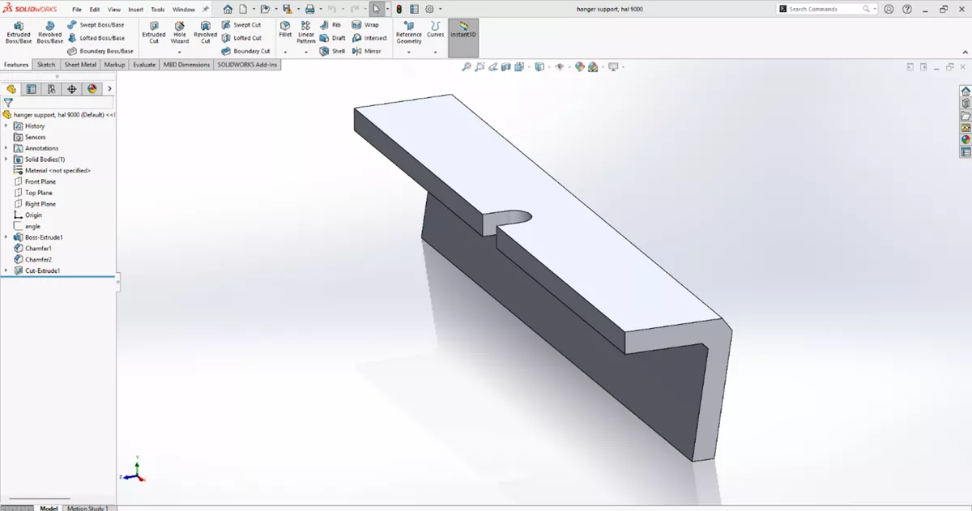Open the Reference Geometry tool
This screenshot has width=972, height=511.
coord(409,34)
